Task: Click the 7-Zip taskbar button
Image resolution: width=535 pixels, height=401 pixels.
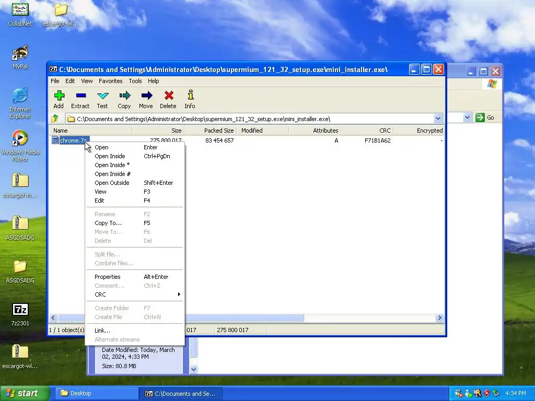Action: coord(181,393)
